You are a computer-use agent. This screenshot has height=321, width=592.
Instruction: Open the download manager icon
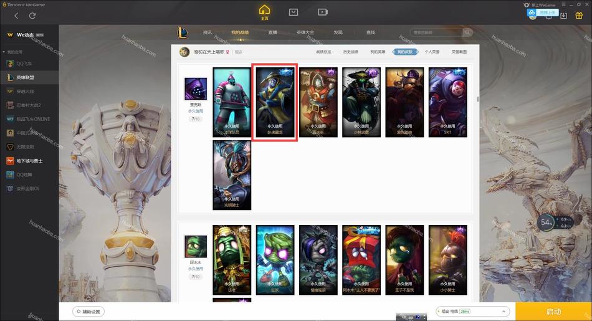pyautogui.click(x=564, y=16)
